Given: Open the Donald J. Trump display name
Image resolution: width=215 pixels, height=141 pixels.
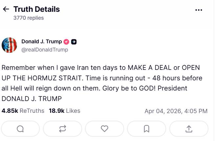Looking at the screenshot, I should tap(41, 42).
